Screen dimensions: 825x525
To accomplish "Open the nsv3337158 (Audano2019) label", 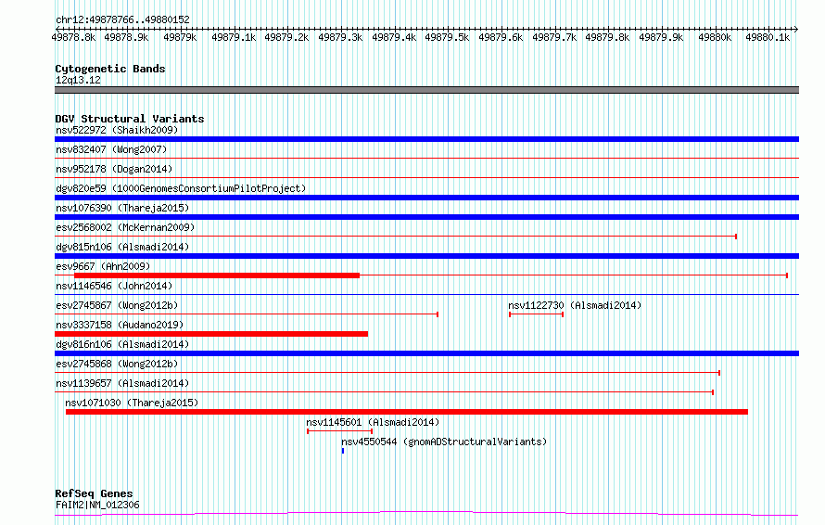I will [x=120, y=325].
